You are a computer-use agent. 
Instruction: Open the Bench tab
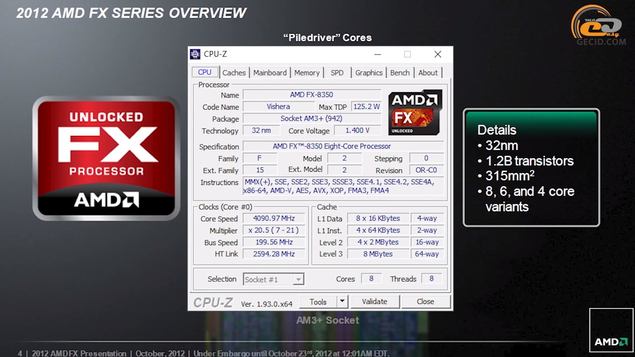coord(400,73)
